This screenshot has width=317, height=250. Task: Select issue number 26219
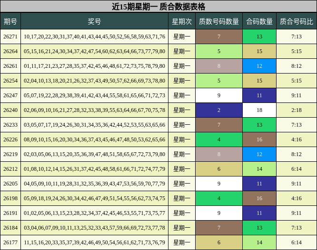pos(10,154)
